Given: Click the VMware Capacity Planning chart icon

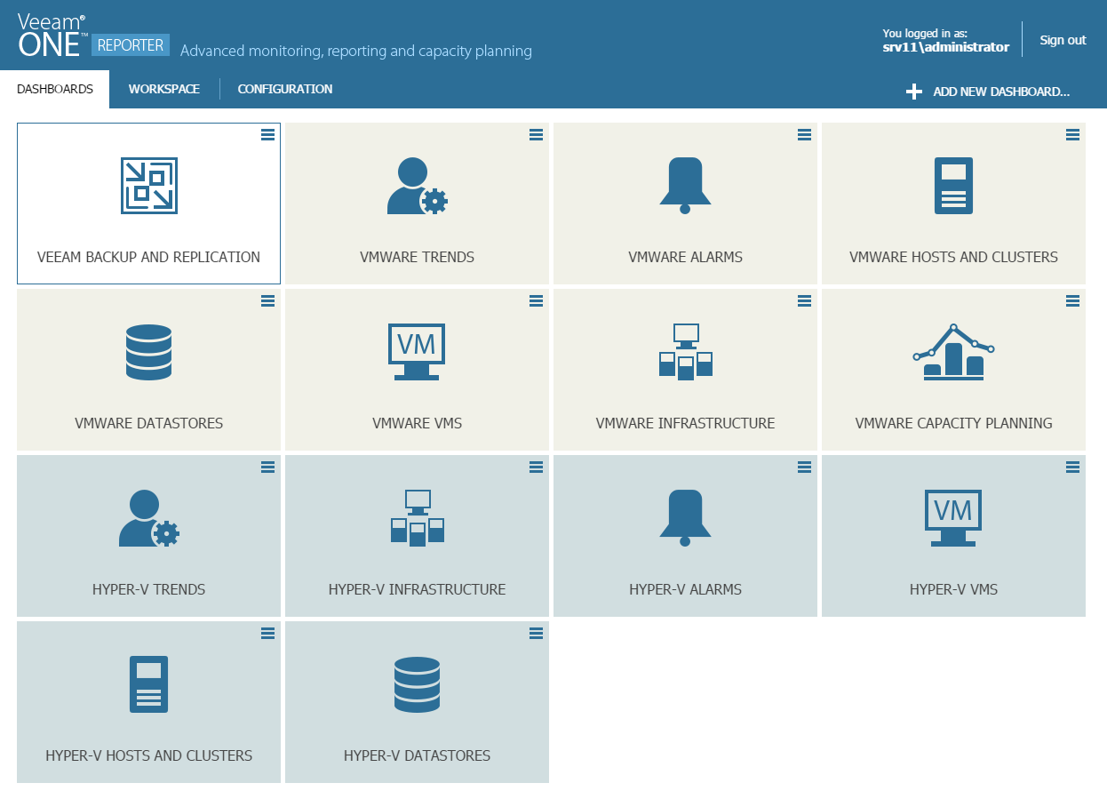Looking at the screenshot, I should pos(953,352).
